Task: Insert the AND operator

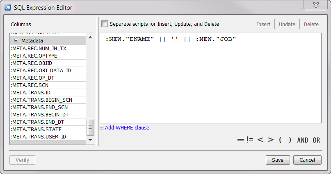Action: 303,140
